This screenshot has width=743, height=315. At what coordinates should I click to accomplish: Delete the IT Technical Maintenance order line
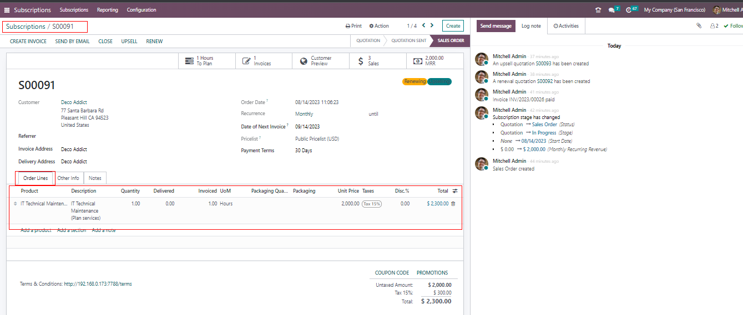click(453, 204)
